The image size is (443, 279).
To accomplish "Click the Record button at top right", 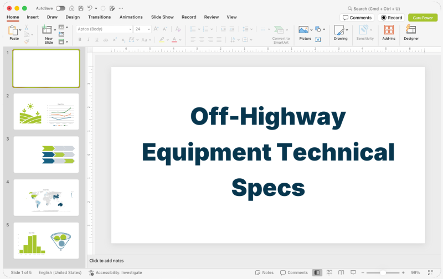I will (x=392, y=18).
